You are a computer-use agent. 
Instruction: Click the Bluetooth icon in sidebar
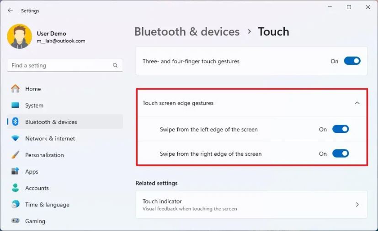pyautogui.click(x=15, y=122)
